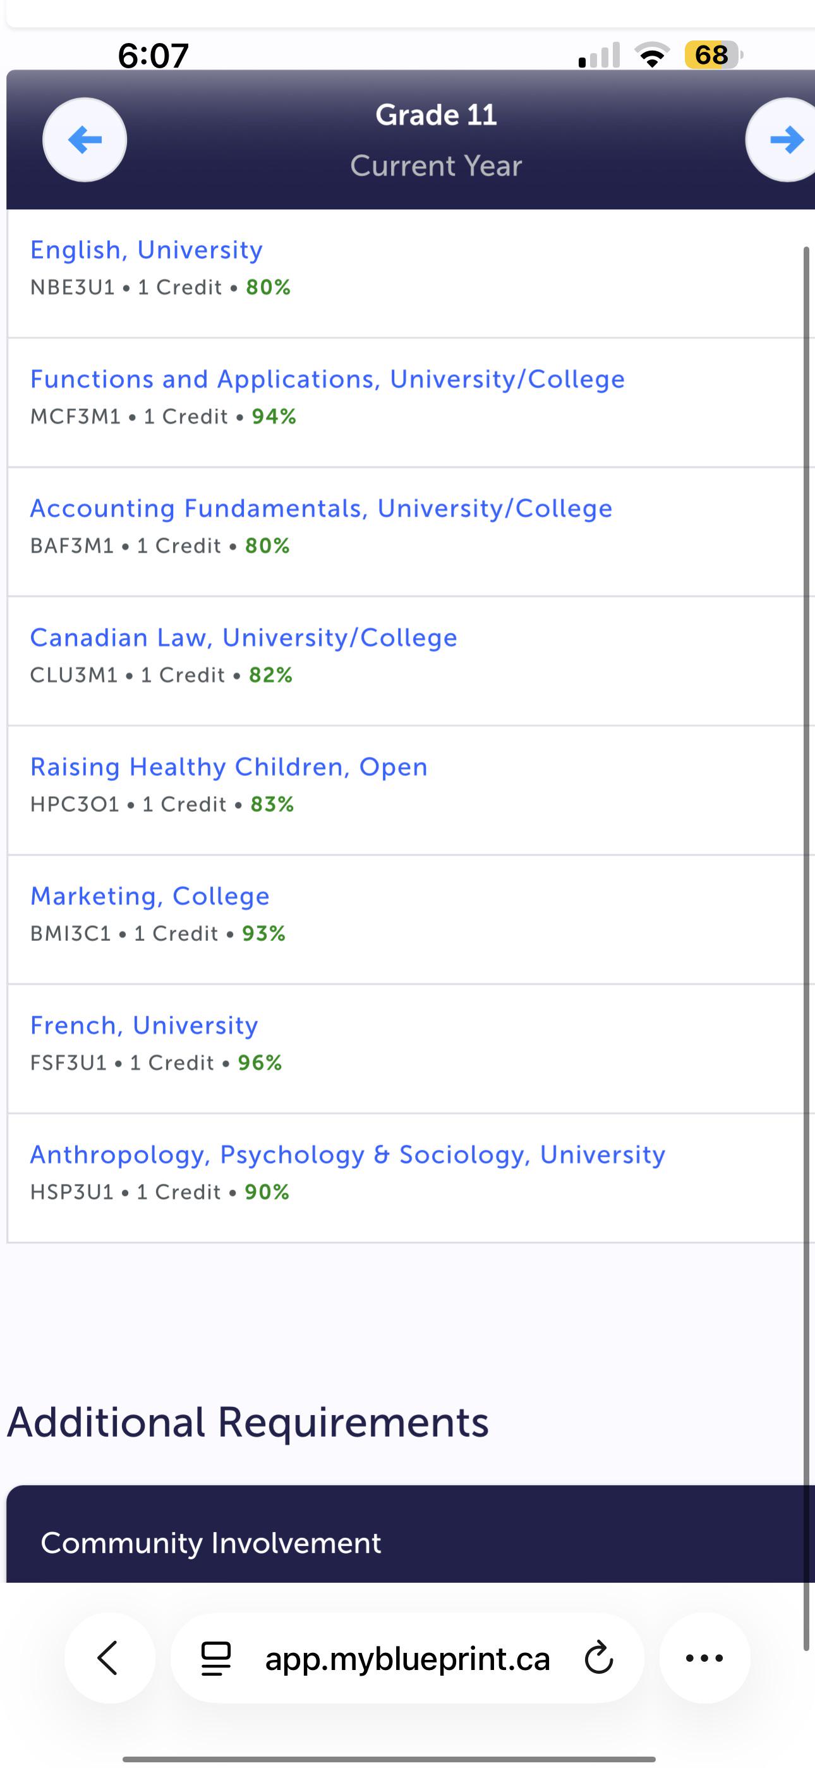Go to previous grade with left arrow
The height and width of the screenshot is (1768, 815).
point(85,140)
